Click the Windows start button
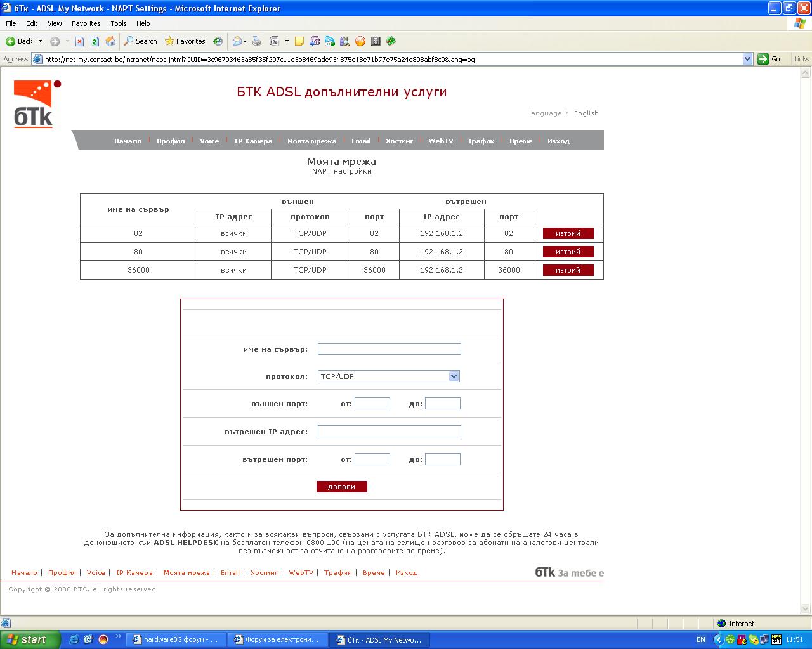 coord(30,639)
